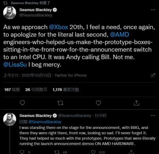
Task: Open share options for main tweet
Action: [x=136, y=103]
